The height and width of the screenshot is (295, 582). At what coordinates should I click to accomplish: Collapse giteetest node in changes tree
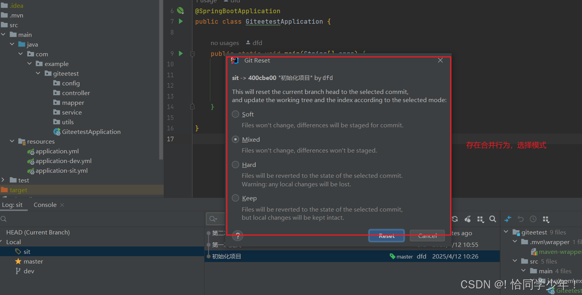(x=506, y=232)
